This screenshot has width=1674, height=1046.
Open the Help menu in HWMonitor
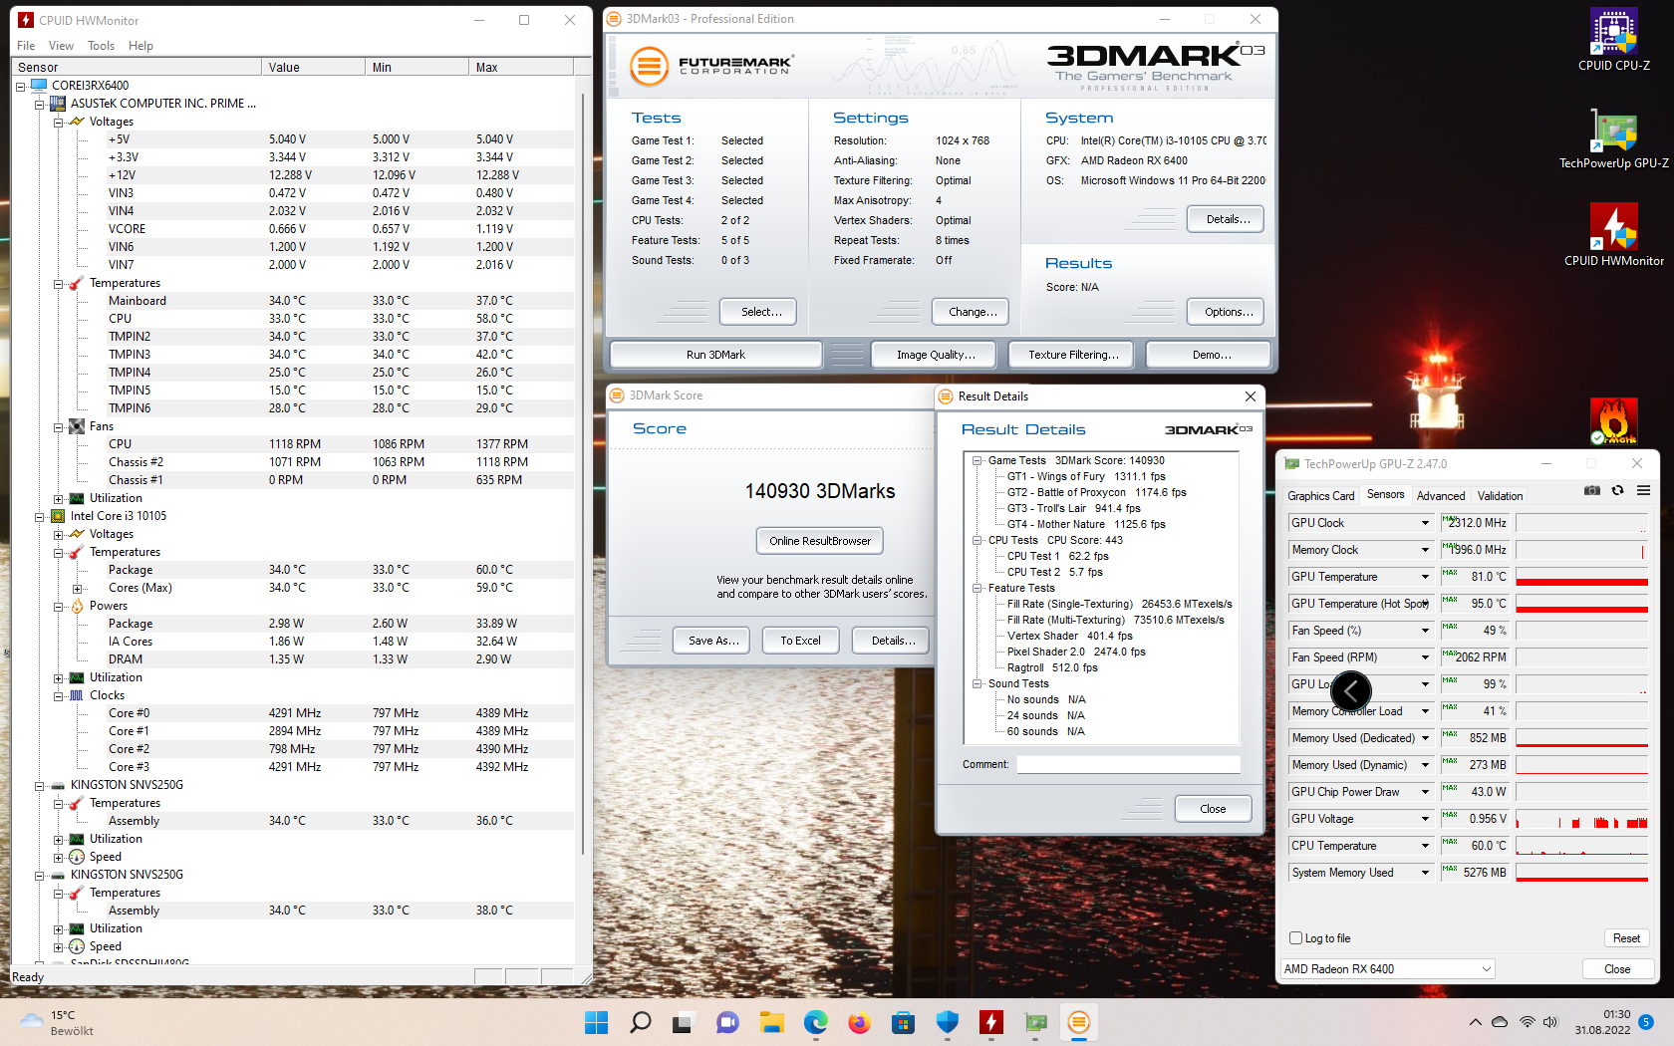[x=140, y=46]
